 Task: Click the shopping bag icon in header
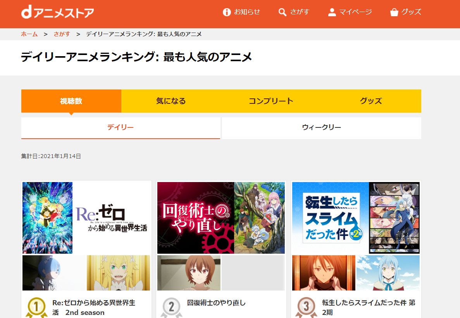(394, 12)
